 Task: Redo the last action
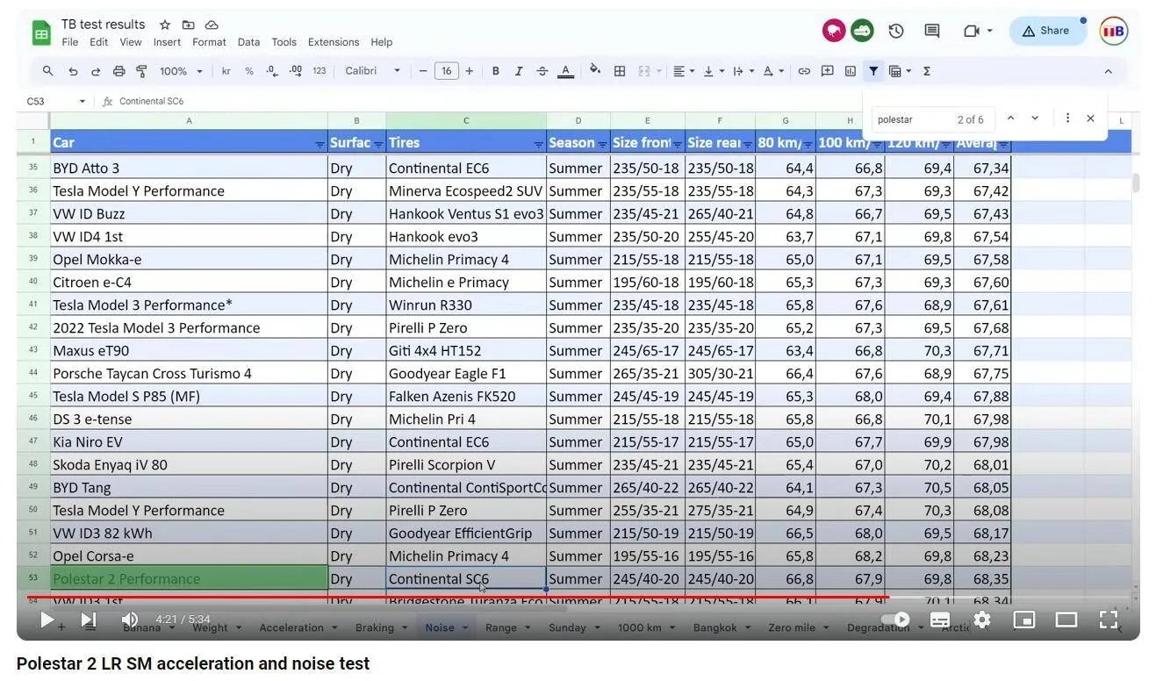pyautogui.click(x=96, y=71)
